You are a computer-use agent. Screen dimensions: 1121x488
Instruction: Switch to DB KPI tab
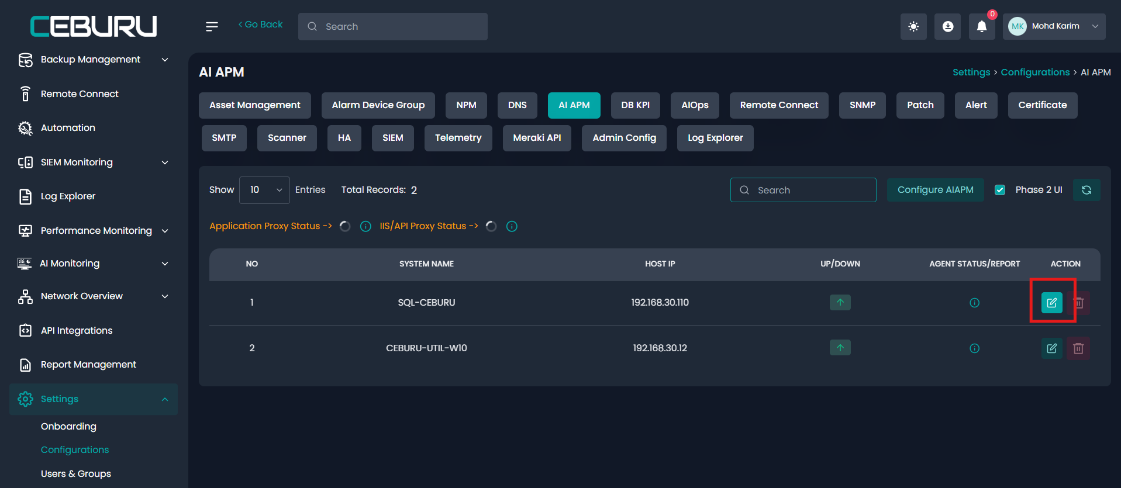click(636, 105)
